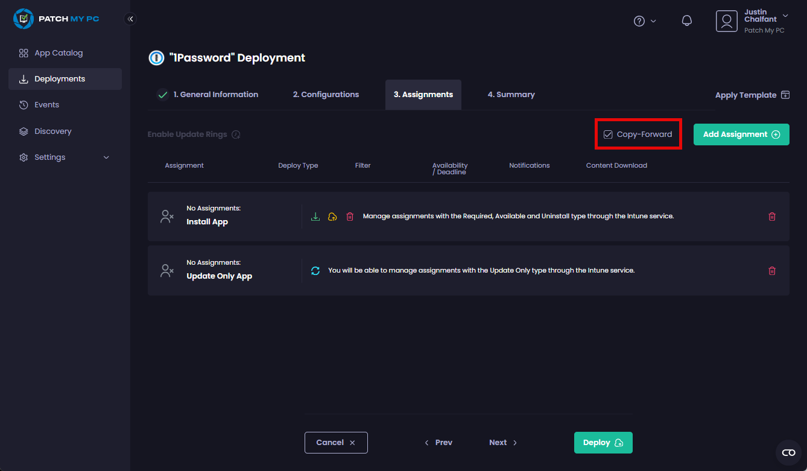Click the pink trash icon next to the cloud icon
The height and width of the screenshot is (471, 807).
pyautogui.click(x=350, y=216)
